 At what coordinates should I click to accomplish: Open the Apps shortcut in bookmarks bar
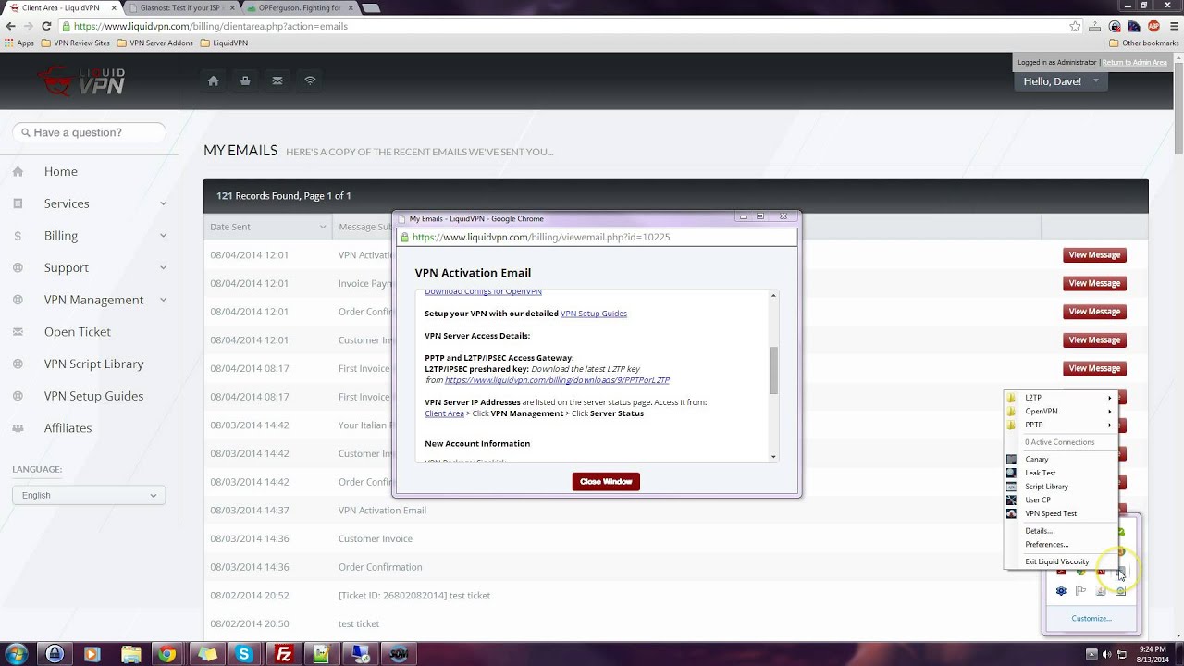[19, 43]
